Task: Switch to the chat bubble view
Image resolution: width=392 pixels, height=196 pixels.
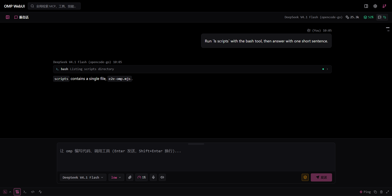Action: point(379,17)
